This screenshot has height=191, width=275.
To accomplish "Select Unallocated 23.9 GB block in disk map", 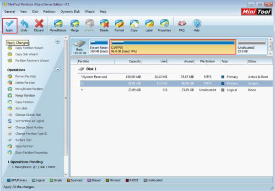I will point(252,47).
